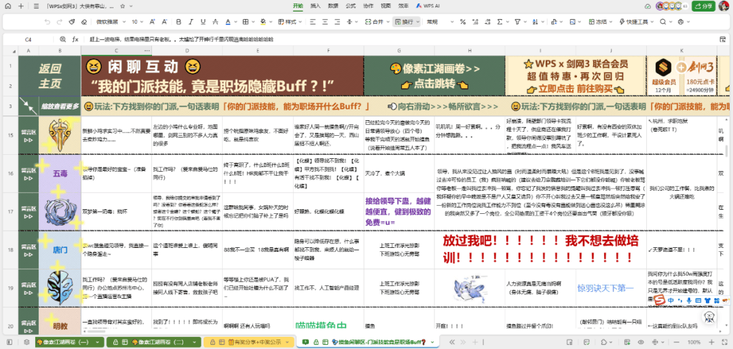Insert an AutoSum formula

tap(500, 22)
